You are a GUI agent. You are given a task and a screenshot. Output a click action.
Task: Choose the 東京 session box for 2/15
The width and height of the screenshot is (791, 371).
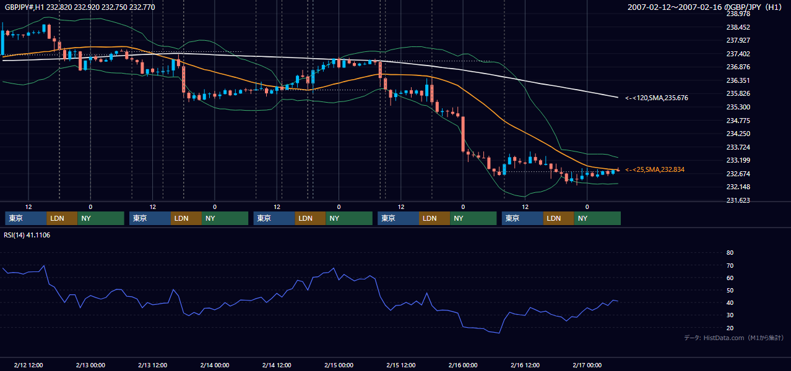pyautogui.click(x=398, y=218)
